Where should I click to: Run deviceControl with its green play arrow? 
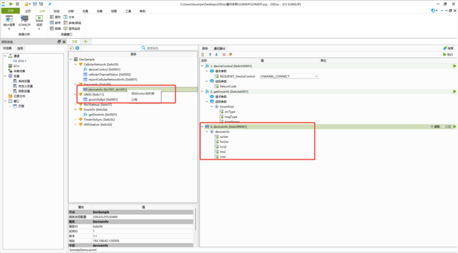pyautogui.click(x=455, y=66)
